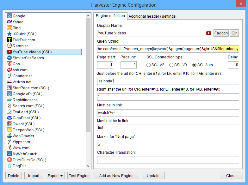Click the Goo engine icon
The width and height of the screenshot is (248, 185).
[x=9, y=64]
